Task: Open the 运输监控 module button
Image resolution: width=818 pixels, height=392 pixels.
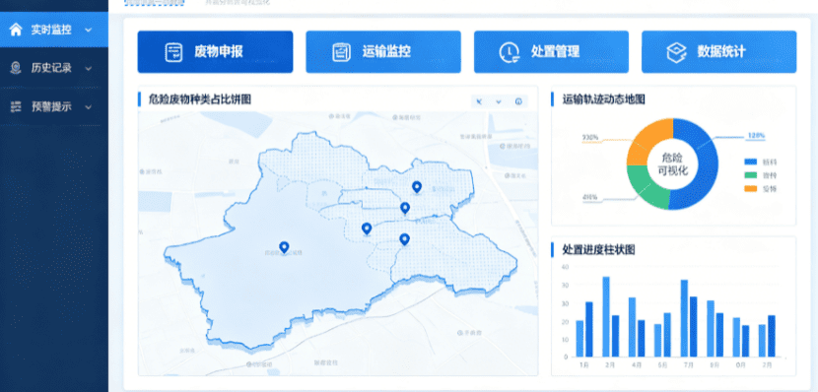Action: pyautogui.click(x=383, y=52)
